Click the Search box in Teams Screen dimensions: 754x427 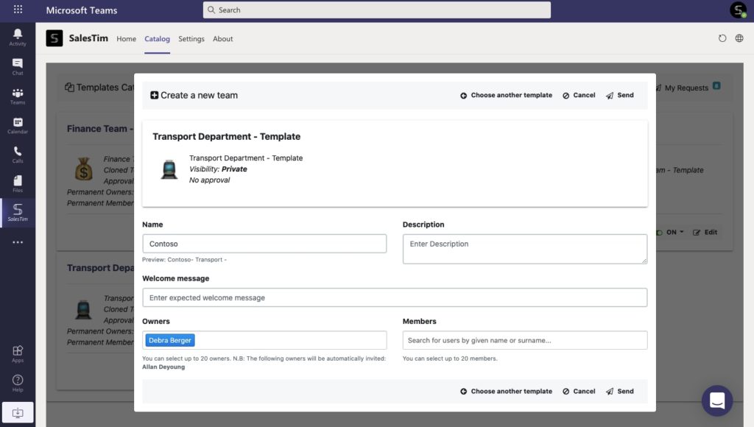[376, 10]
